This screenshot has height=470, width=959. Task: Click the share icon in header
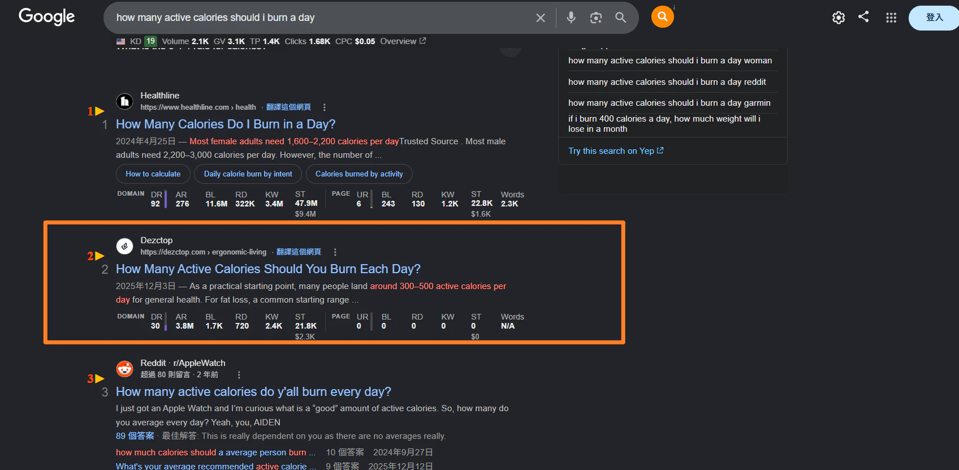863,17
